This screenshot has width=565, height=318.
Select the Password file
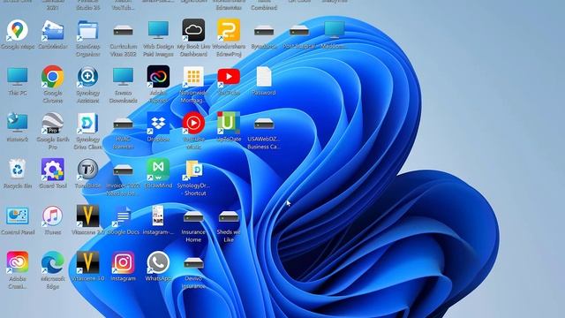tap(264, 77)
